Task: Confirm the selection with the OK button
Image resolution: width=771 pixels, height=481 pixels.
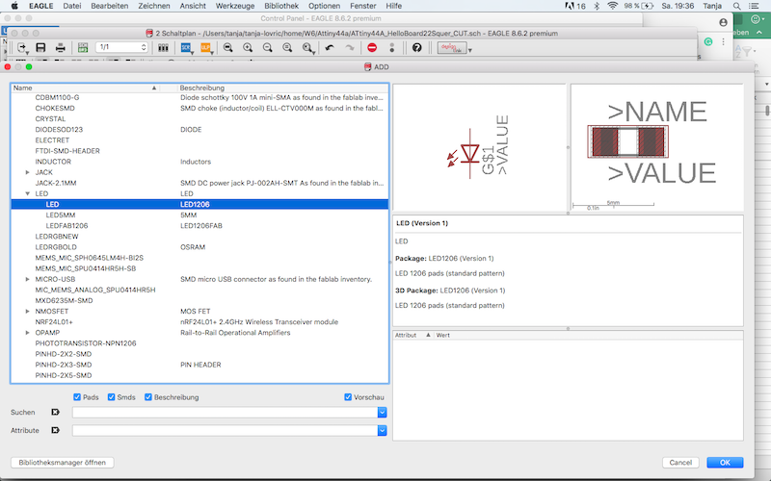Action: click(725, 463)
